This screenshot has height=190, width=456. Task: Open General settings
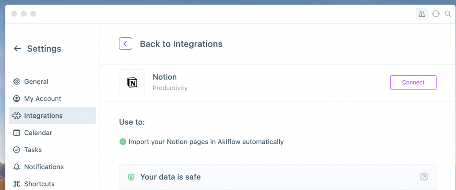pyautogui.click(x=53, y=81)
